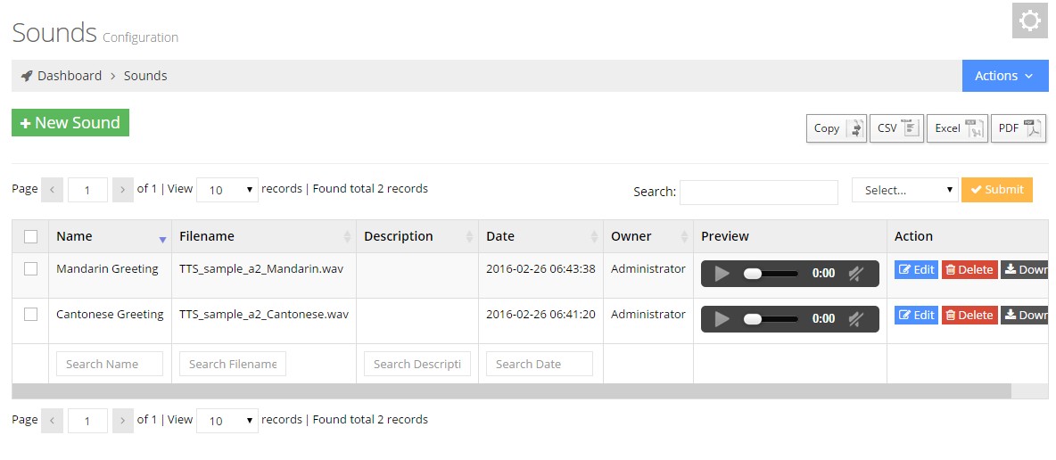The height and width of the screenshot is (460, 1056).
Task: Mute the Cantonese Greeting audio player
Action: (854, 319)
